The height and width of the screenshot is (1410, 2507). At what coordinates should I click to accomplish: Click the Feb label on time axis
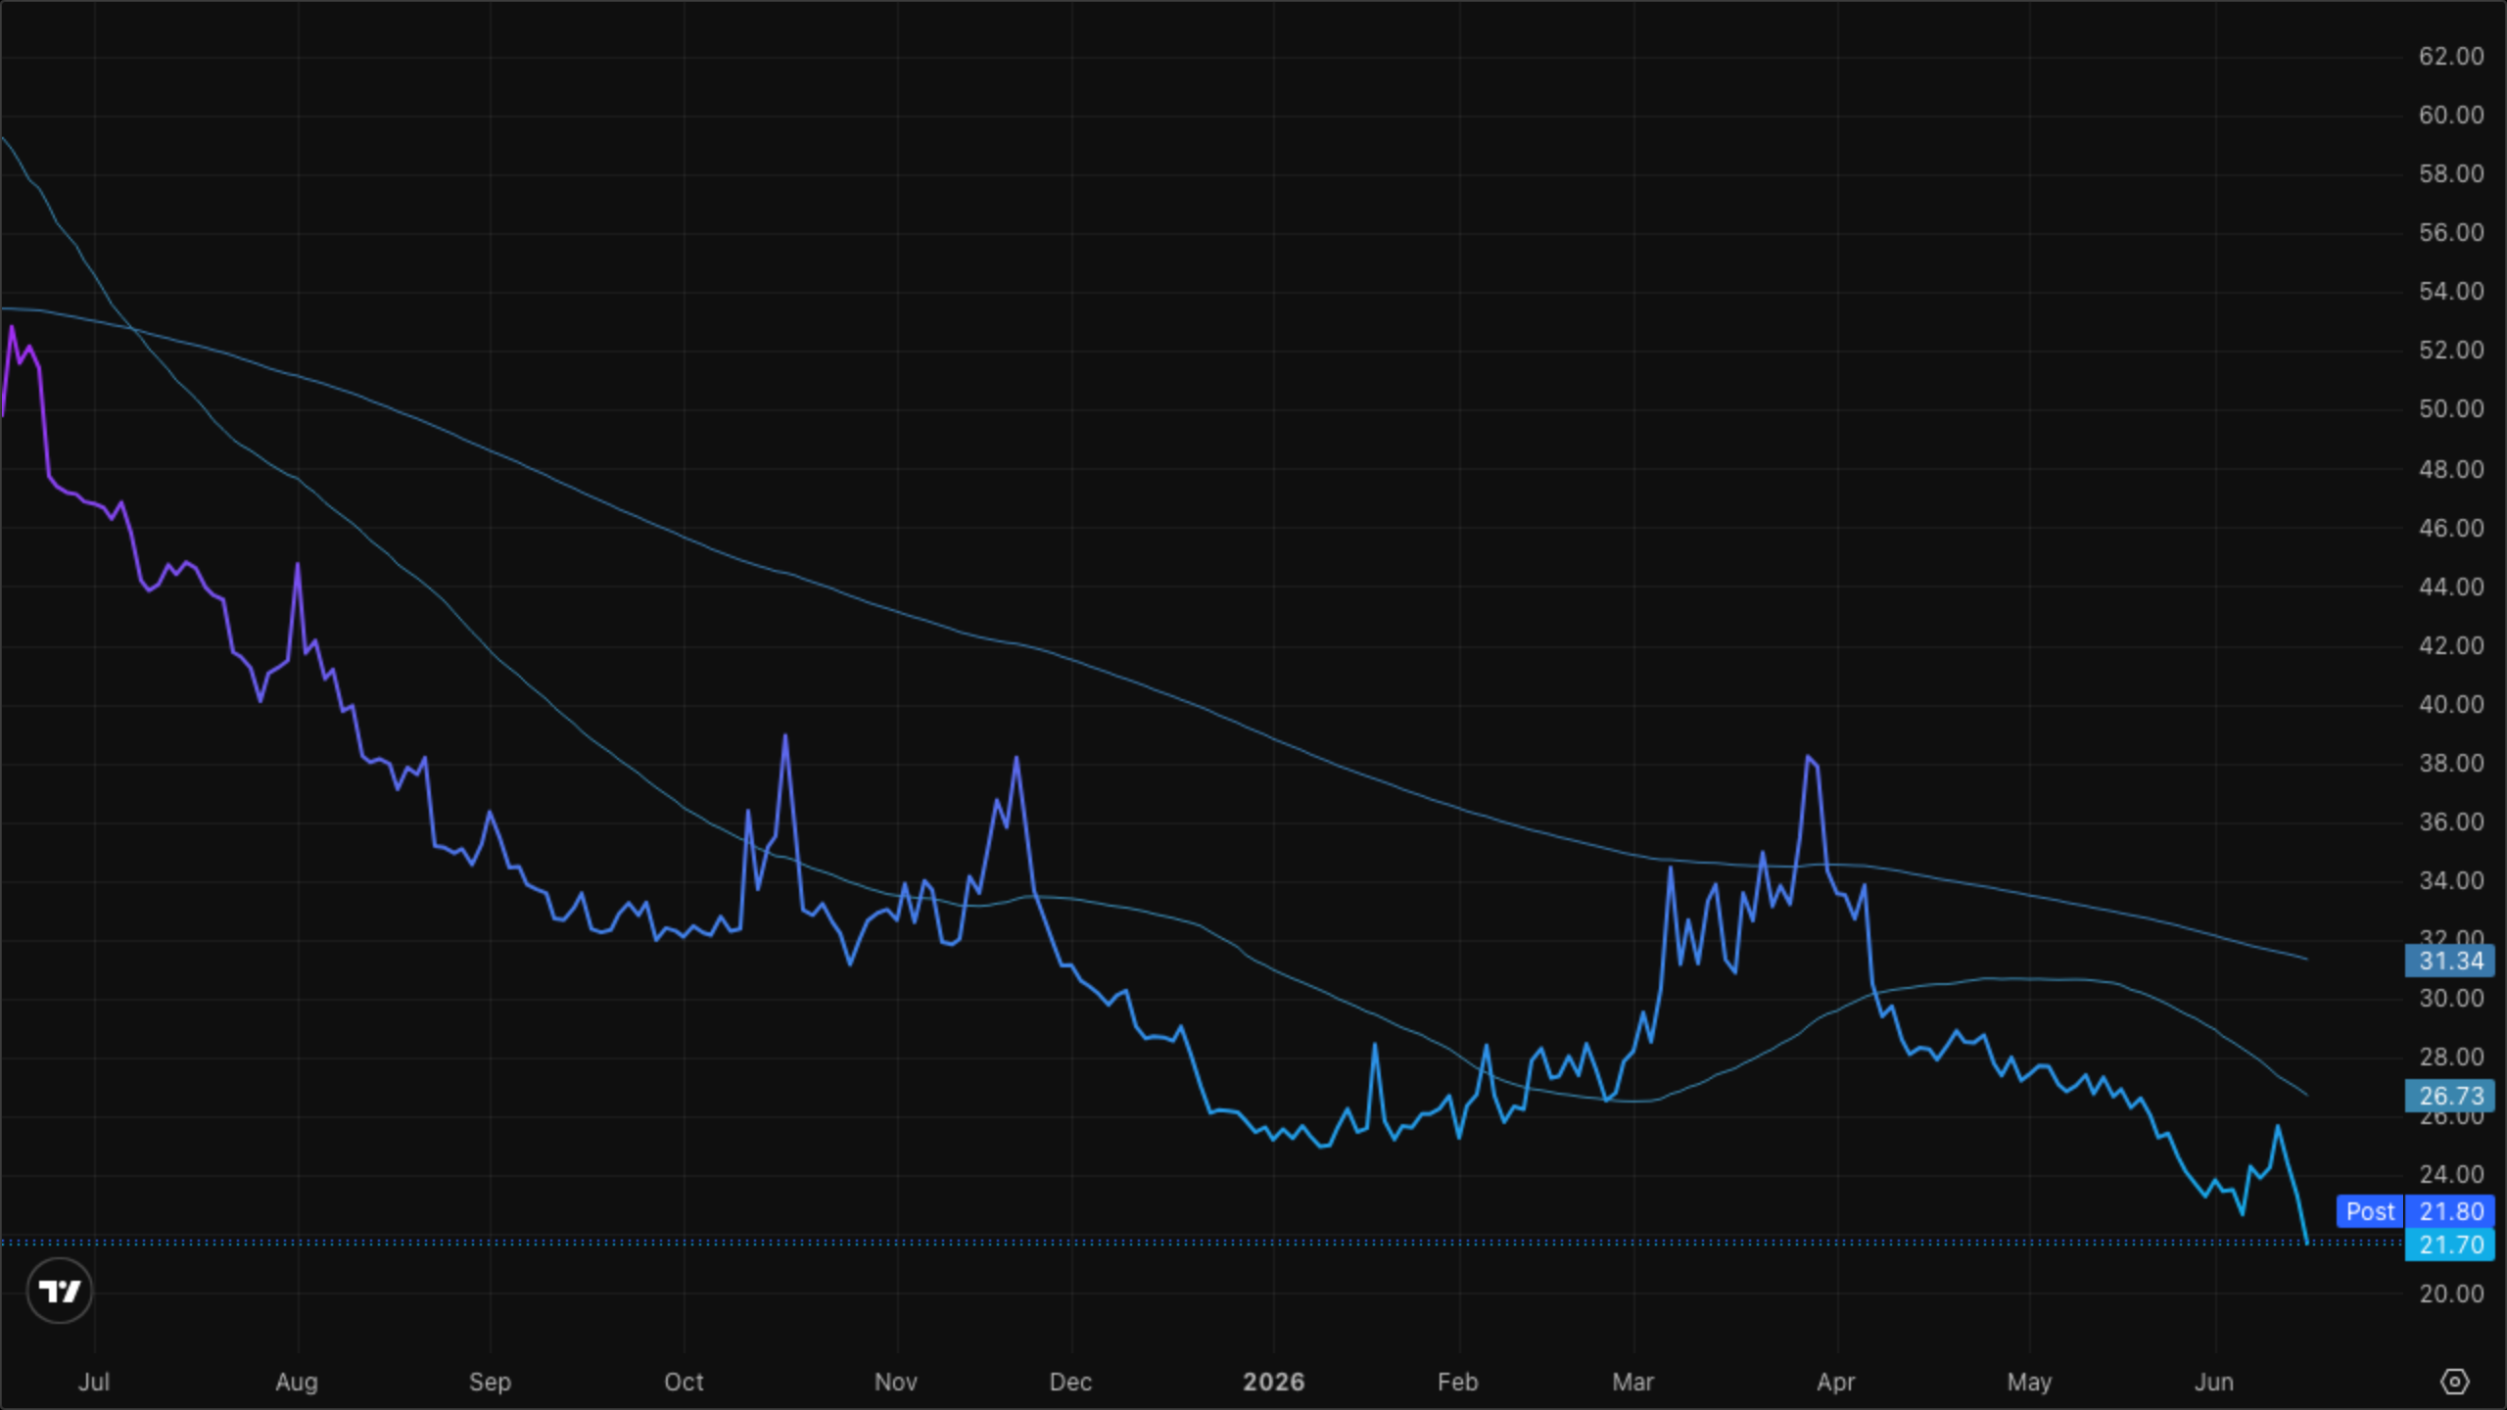point(1457,1382)
